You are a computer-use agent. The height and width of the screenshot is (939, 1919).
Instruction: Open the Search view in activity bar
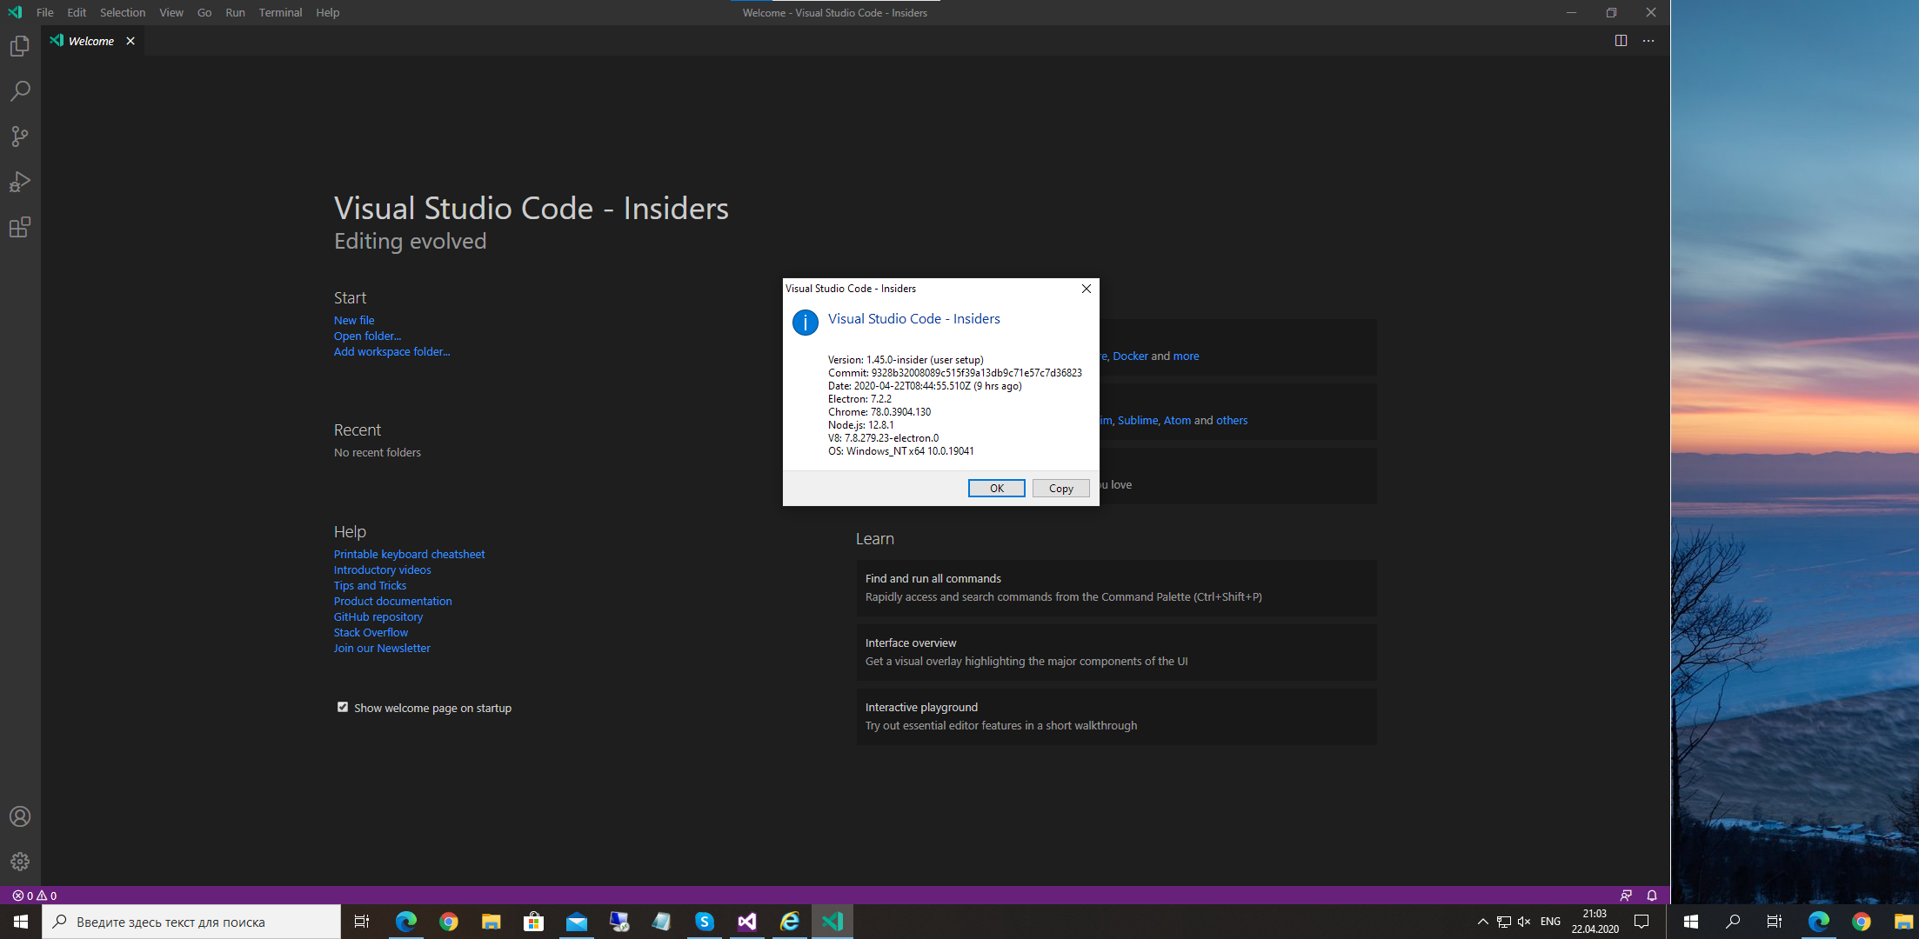click(x=20, y=91)
